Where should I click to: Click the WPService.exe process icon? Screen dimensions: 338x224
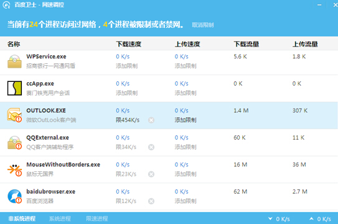click(x=14, y=61)
